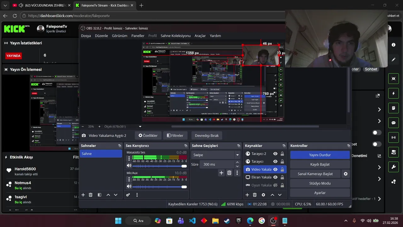Open Steam from the taskbar
The width and height of the screenshot is (403, 227).
pyautogui.click(x=227, y=221)
